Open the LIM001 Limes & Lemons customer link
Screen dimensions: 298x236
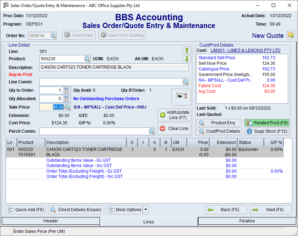tap(245, 50)
